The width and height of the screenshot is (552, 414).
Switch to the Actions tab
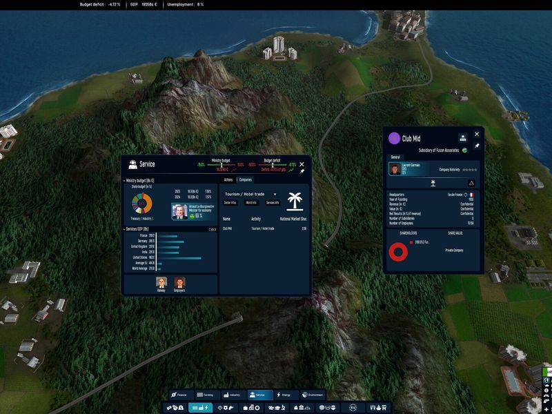click(x=228, y=179)
